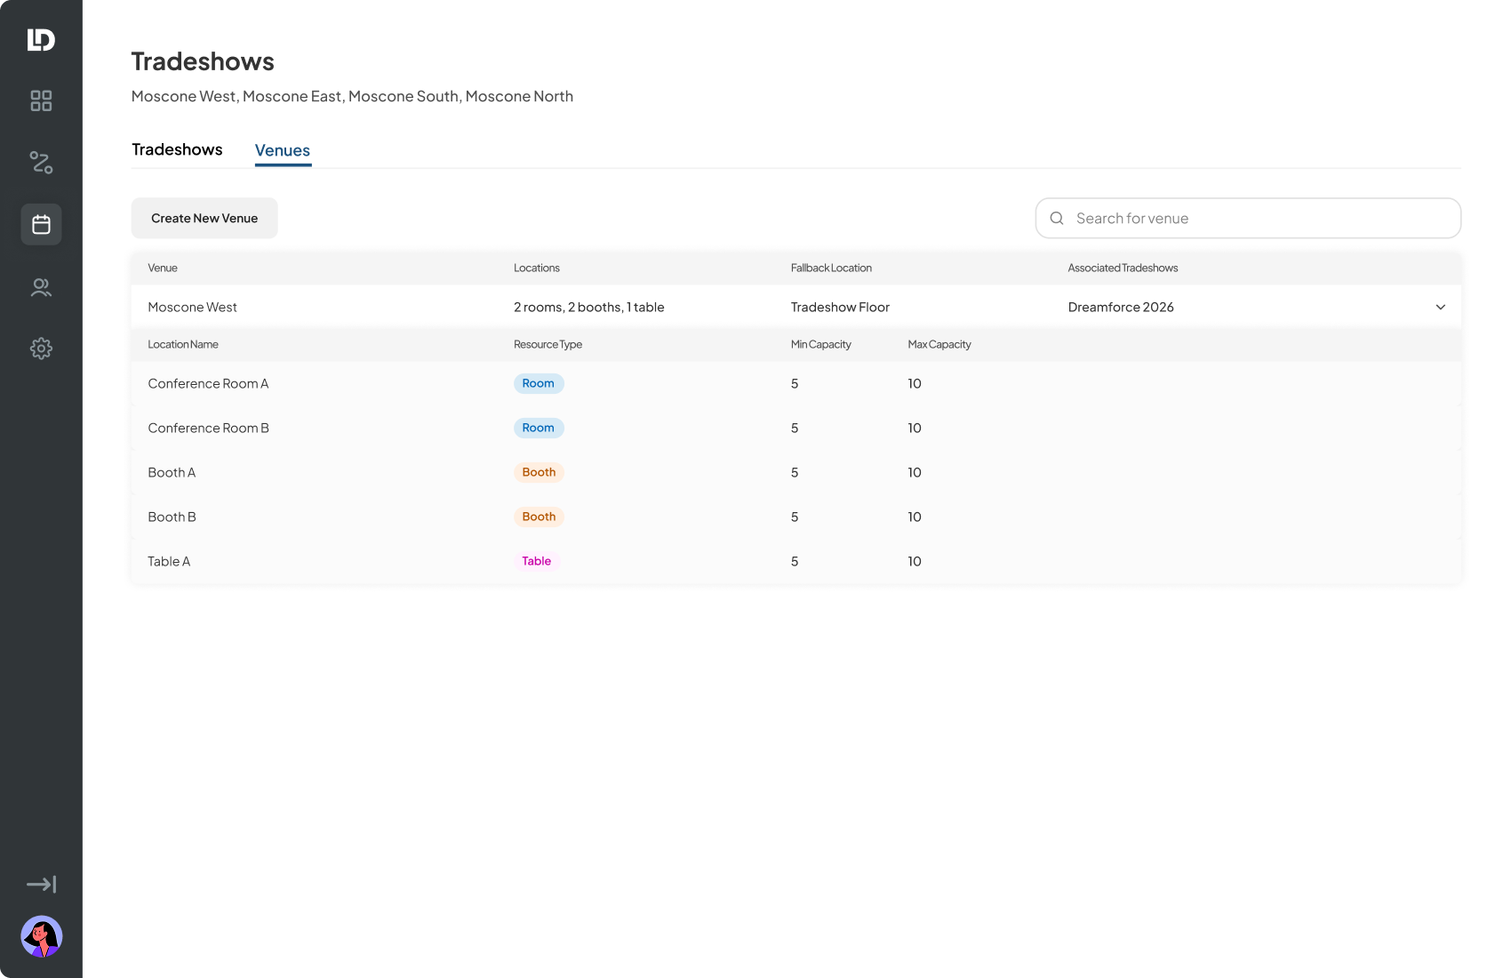Image resolution: width=1511 pixels, height=978 pixels.
Task: Click the Tradeshows page heading
Action: (x=203, y=61)
